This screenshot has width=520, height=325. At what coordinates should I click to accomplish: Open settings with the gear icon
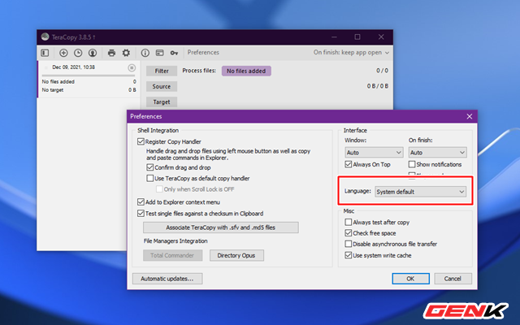point(126,53)
